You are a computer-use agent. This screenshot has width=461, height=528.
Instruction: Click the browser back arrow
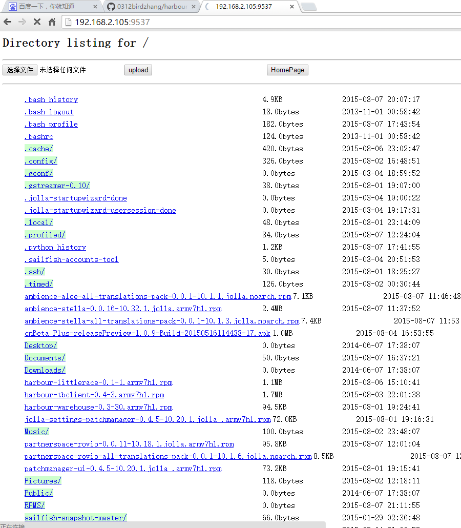[x=7, y=22]
